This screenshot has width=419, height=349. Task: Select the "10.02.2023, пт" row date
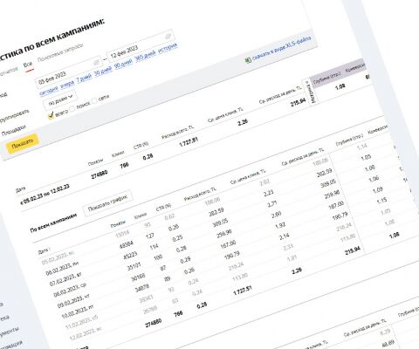coord(78,311)
